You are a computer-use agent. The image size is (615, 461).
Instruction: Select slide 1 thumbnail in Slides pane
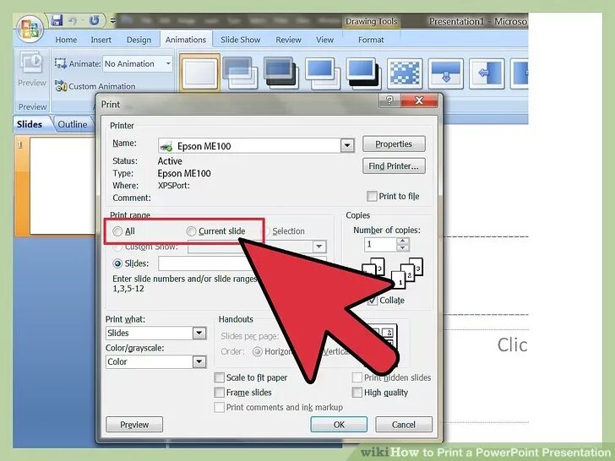tap(63, 186)
